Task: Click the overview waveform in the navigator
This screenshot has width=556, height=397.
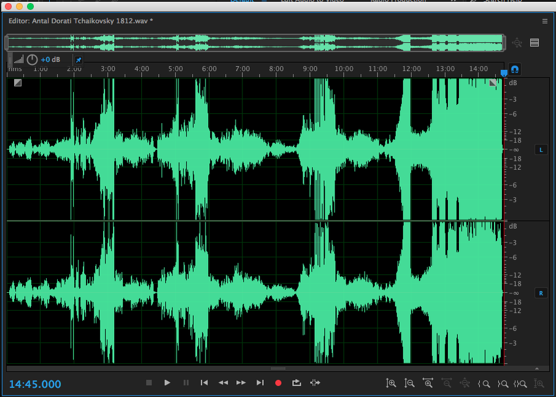Action: click(x=255, y=43)
